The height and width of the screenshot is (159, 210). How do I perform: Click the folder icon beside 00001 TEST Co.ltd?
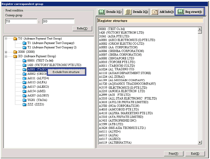24,60
